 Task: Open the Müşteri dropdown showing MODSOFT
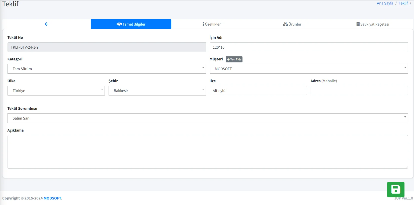point(308,69)
